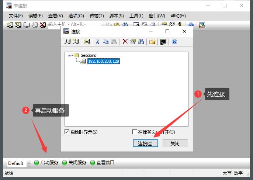Viewport: 253px width, 180px height.
Task: Select the 192.168.200.129 session entry
Action: (103, 61)
